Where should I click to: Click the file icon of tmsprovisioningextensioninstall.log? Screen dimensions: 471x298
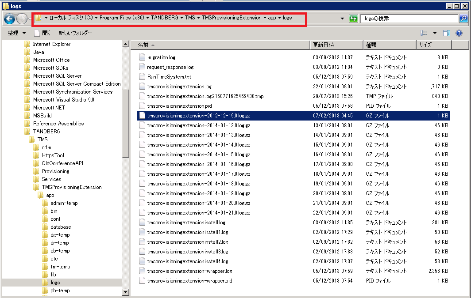(143, 223)
